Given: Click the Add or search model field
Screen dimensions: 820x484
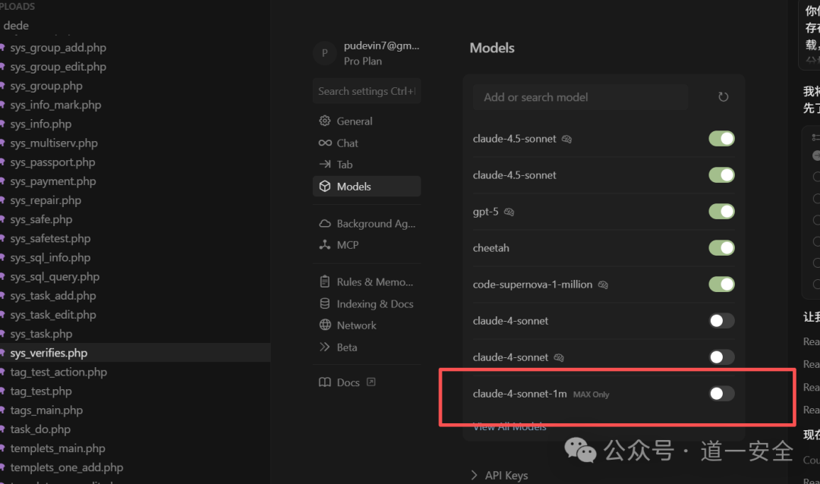Looking at the screenshot, I should click(x=581, y=97).
